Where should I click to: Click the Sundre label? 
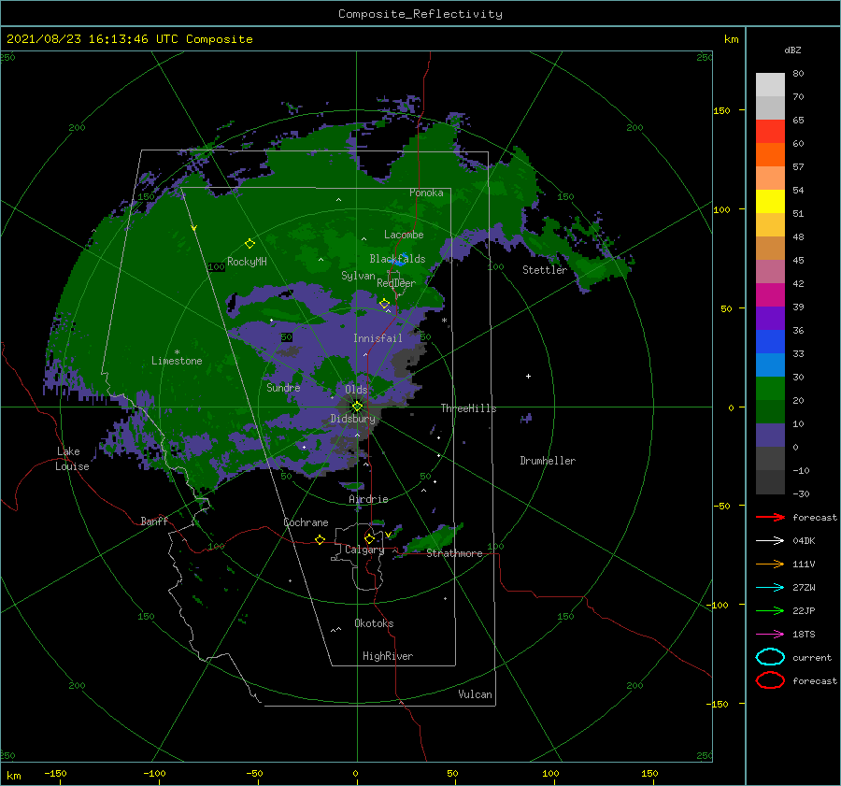coord(283,387)
